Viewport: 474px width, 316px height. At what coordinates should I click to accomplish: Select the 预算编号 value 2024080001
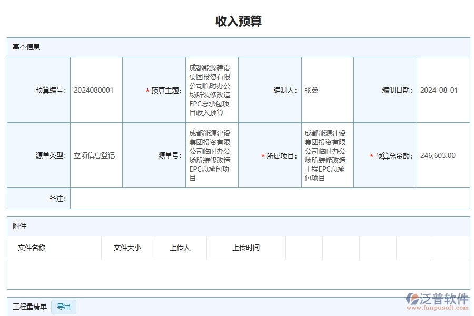[x=94, y=90]
